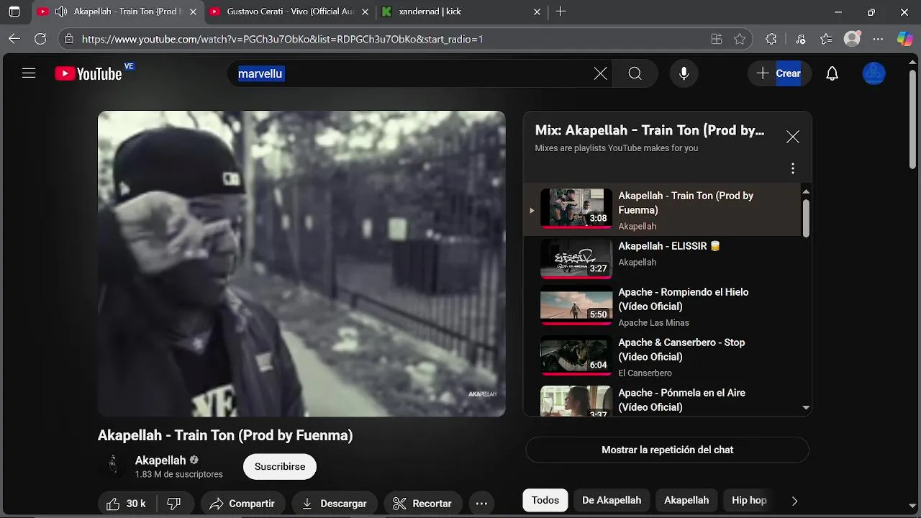921x518 pixels.
Task: Select the Akapellah filter chip
Action: tap(686, 500)
